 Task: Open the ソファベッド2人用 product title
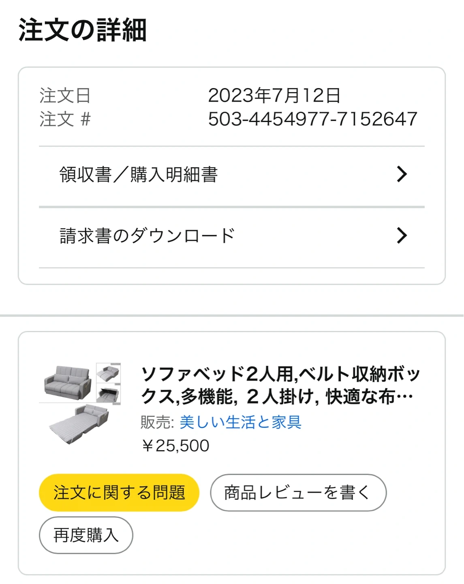(x=280, y=385)
